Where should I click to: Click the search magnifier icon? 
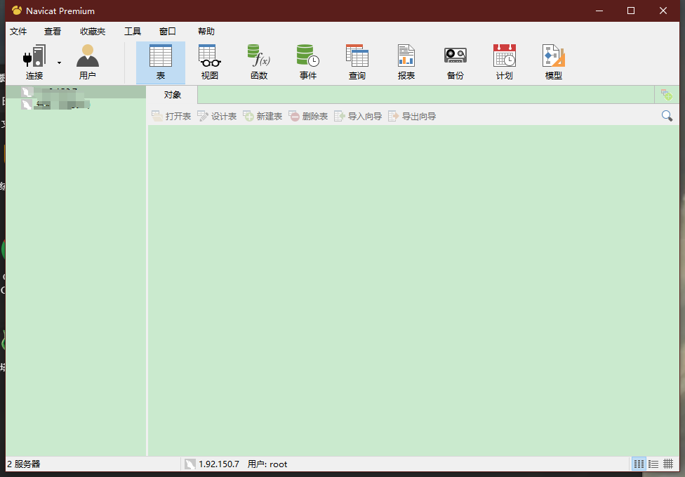tap(667, 116)
